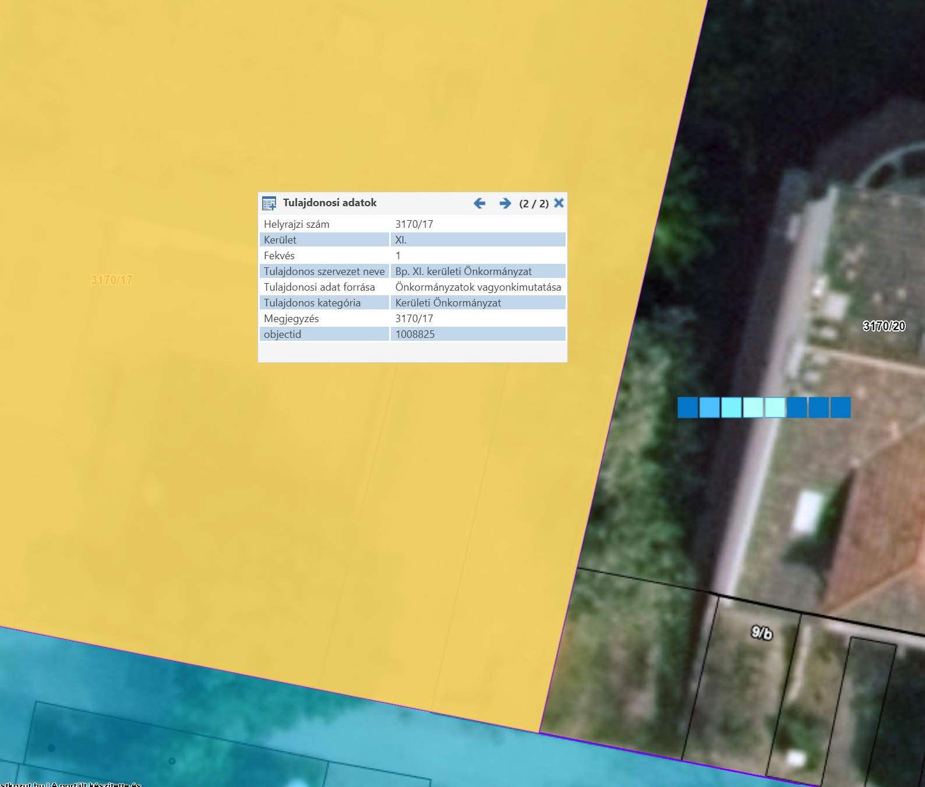Click the (2 / 2) result counter
The height and width of the screenshot is (787, 925).
[x=534, y=204]
